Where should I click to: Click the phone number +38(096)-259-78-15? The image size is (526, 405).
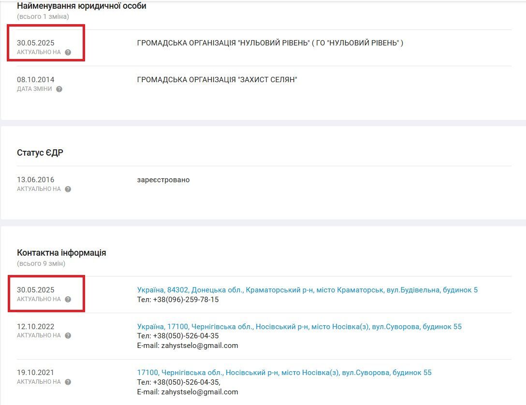pyautogui.click(x=186, y=300)
